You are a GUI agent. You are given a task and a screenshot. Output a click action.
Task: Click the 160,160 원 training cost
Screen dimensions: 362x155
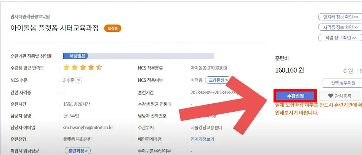pos(290,70)
